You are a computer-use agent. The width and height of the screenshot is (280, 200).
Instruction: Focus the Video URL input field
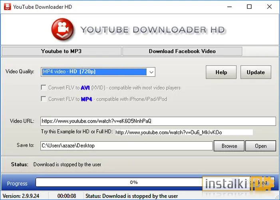(158, 121)
